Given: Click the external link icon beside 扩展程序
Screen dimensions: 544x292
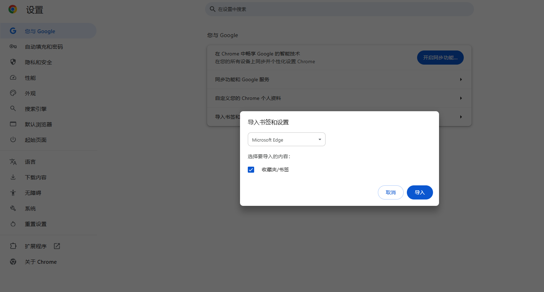Looking at the screenshot, I should pos(57,246).
